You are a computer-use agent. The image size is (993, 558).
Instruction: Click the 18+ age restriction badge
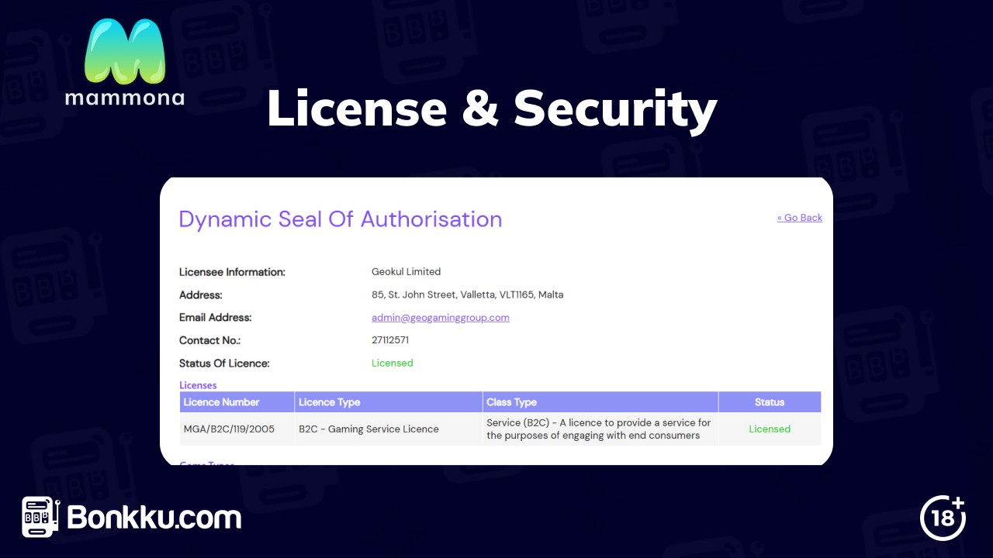pyautogui.click(x=943, y=516)
